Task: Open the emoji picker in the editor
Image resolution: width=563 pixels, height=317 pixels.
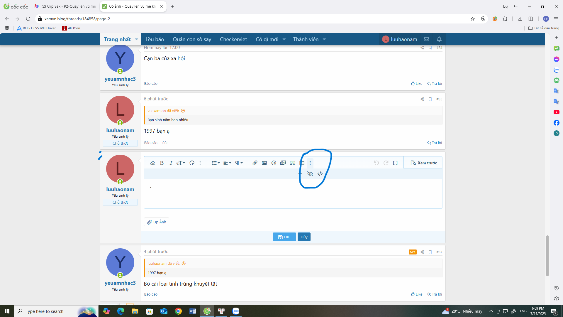Action: [x=274, y=163]
